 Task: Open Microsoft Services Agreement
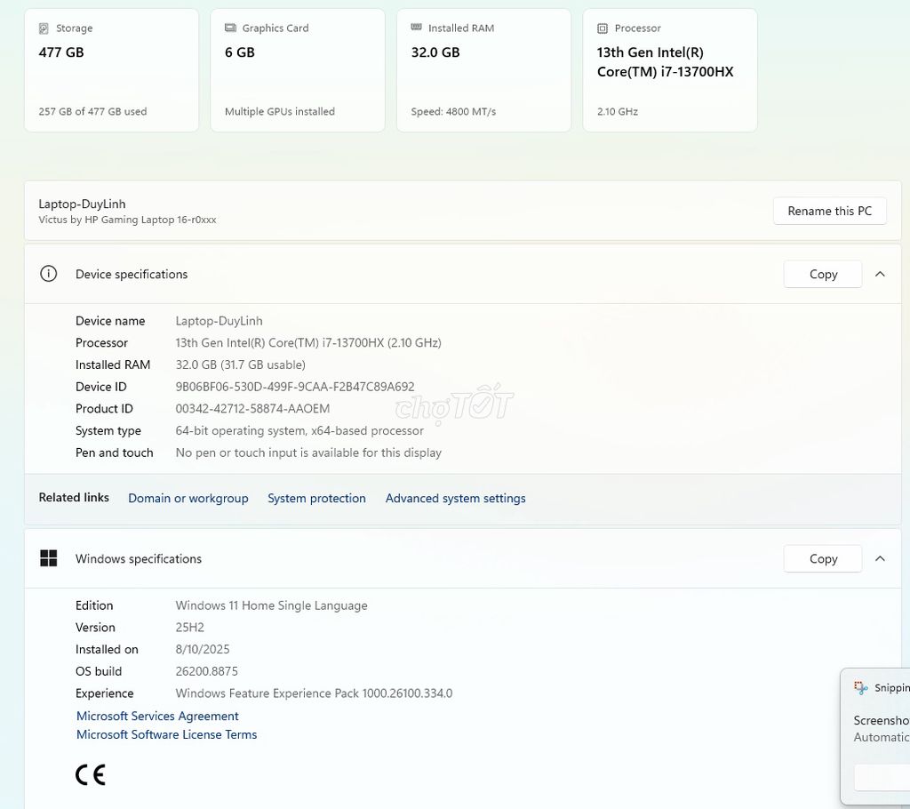click(157, 716)
